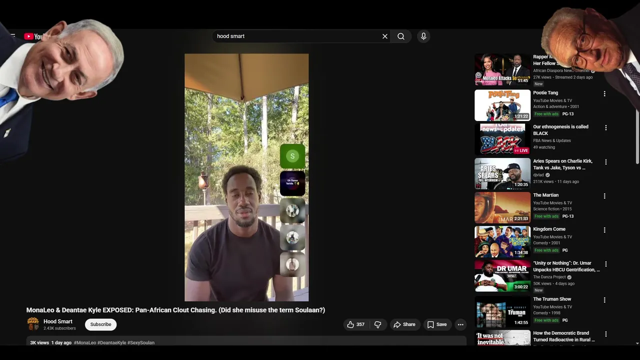Like the video with thumbs up
Screen dimensions: 640x360
tap(356, 324)
